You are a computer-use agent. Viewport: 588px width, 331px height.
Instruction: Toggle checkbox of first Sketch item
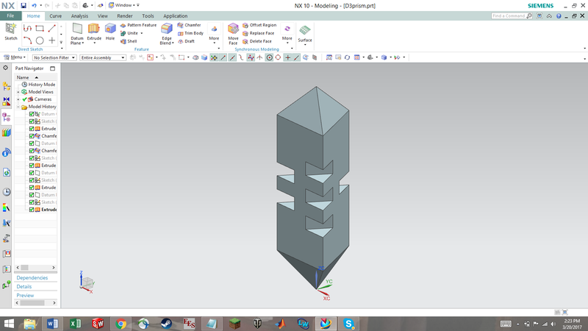[32, 121]
